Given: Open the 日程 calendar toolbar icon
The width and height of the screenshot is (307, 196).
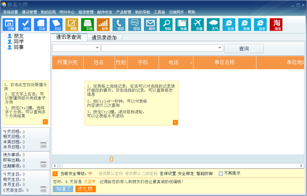Looking at the screenshot, I should coord(9,24).
